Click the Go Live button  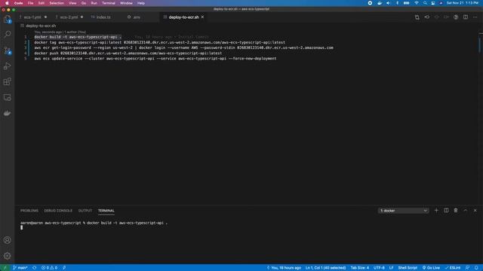pyautogui.click(x=431, y=268)
